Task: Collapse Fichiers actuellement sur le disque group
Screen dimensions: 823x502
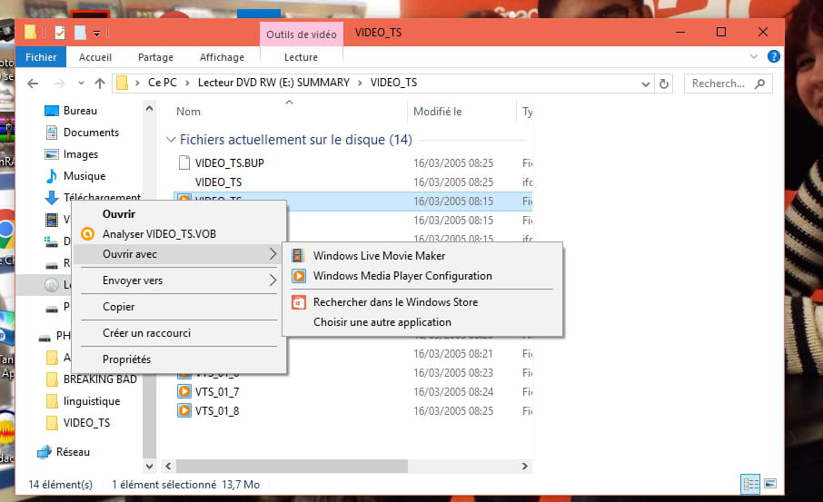Action: click(x=171, y=140)
